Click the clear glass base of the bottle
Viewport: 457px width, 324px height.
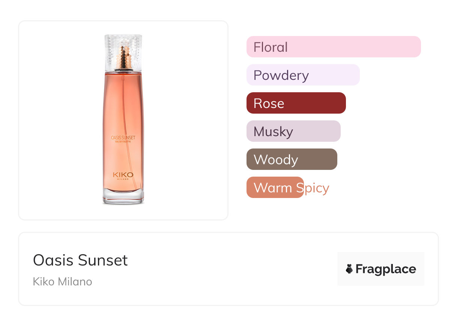click(123, 198)
